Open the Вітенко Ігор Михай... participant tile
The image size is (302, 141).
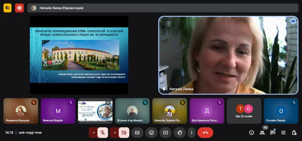tap(133, 111)
